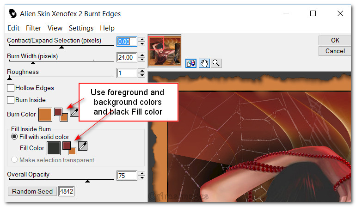The width and height of the screenshot is (356, 207).
Task: Open the Filter menu
Action: pyautogui.click(x=33, y=28)
